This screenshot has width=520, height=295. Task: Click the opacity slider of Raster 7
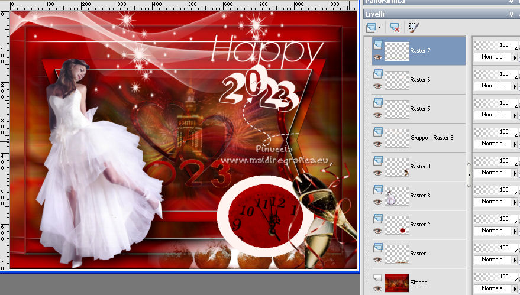click(496, 45)
